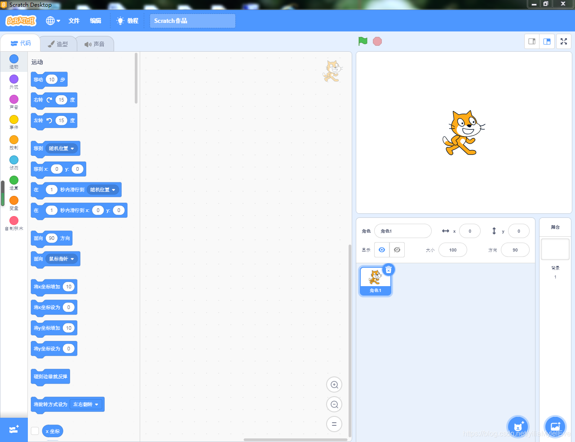575x442 pixels.
Task: Switch to small stage layout
Action: [x=532, y=41]
